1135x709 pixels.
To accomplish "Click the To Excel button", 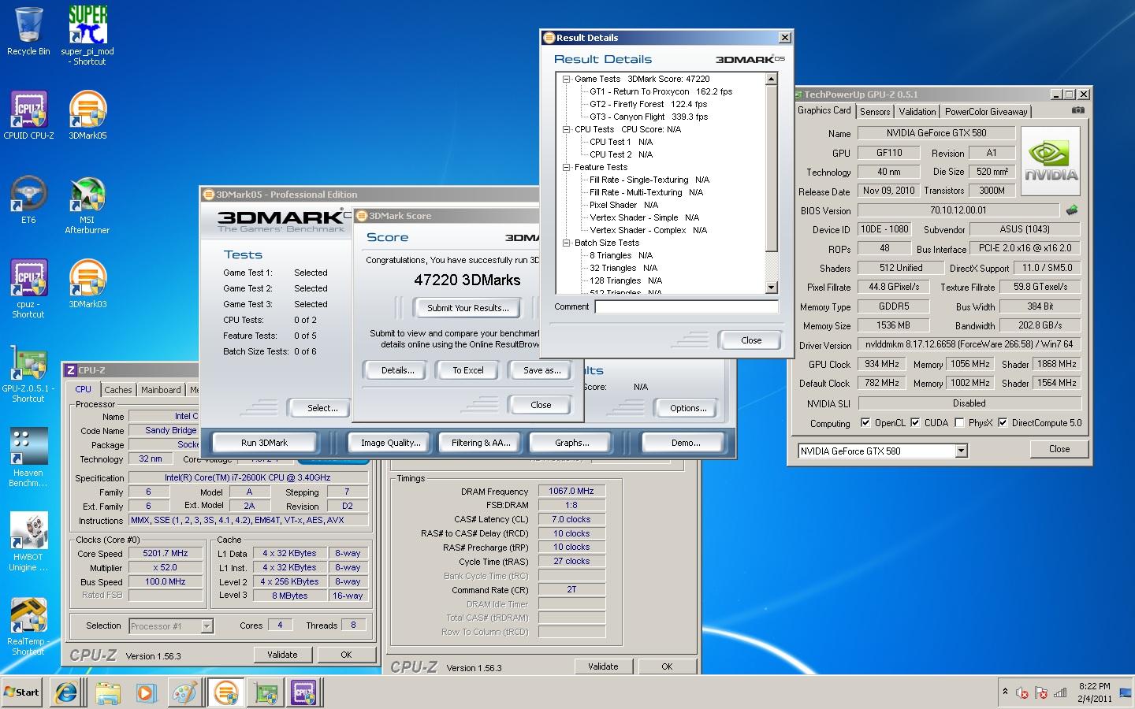I will point(468,370).
